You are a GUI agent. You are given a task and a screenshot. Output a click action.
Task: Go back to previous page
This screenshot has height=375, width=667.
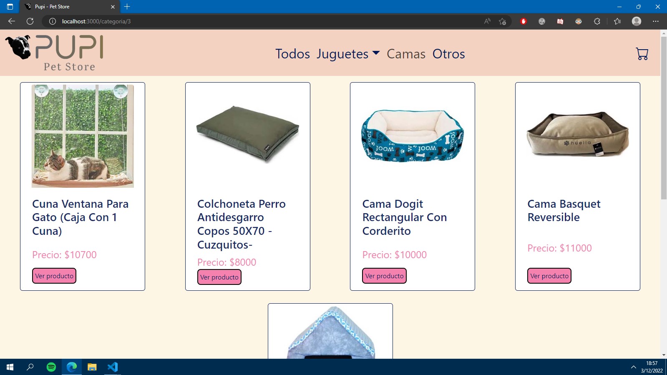click(12, 21)
